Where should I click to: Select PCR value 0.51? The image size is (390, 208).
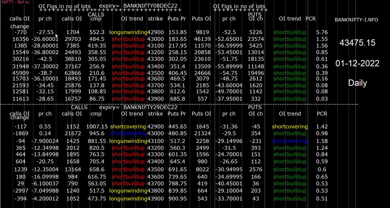322,199
